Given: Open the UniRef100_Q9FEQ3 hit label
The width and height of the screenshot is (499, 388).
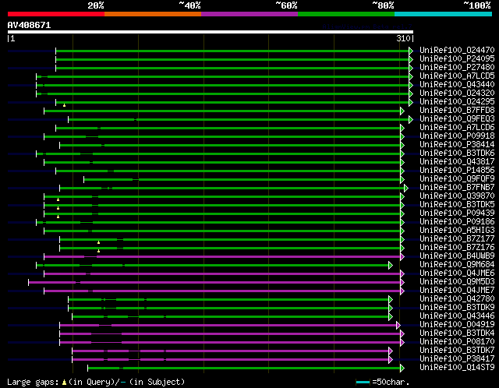Looking at the screenshot, I should [x=456, y=119].
